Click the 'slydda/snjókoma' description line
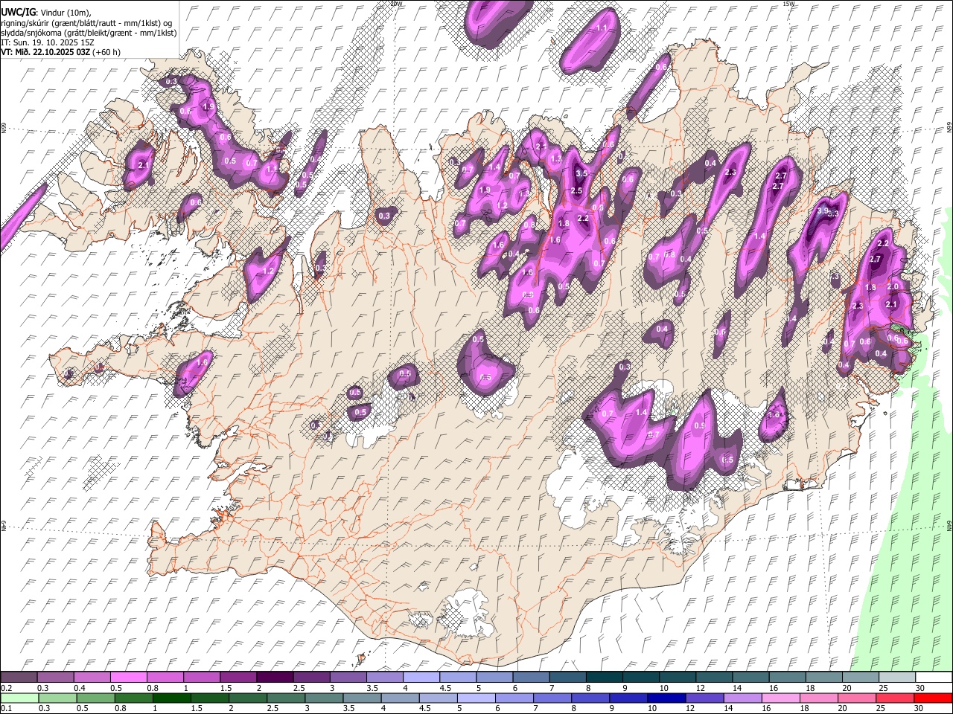The image size is (953, 714). tap(89, 33)
